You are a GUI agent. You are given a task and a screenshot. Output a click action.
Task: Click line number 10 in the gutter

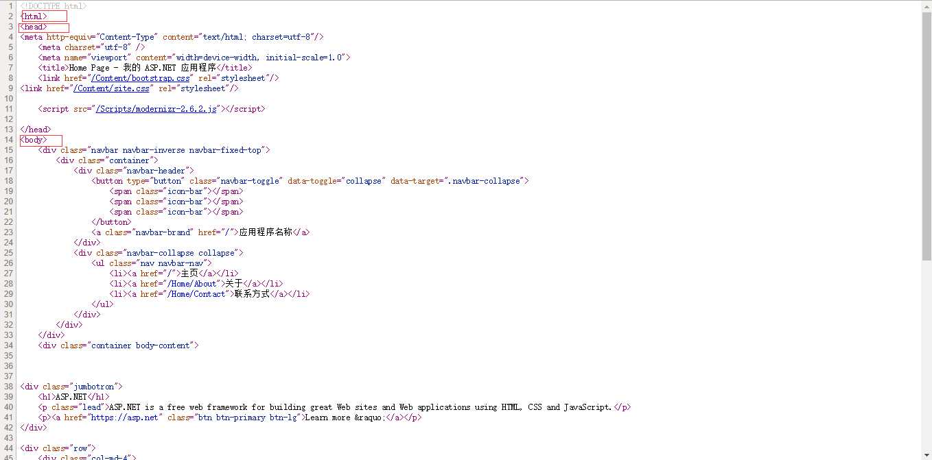(x=8, y=99)
